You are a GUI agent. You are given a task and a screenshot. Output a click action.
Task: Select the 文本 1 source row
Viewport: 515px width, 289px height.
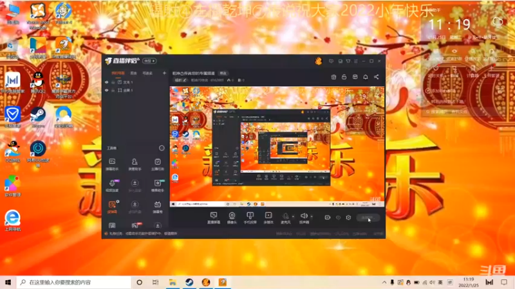point(135,82)
